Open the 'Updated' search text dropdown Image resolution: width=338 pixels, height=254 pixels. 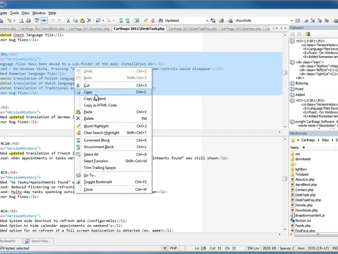tap(207, 21)
